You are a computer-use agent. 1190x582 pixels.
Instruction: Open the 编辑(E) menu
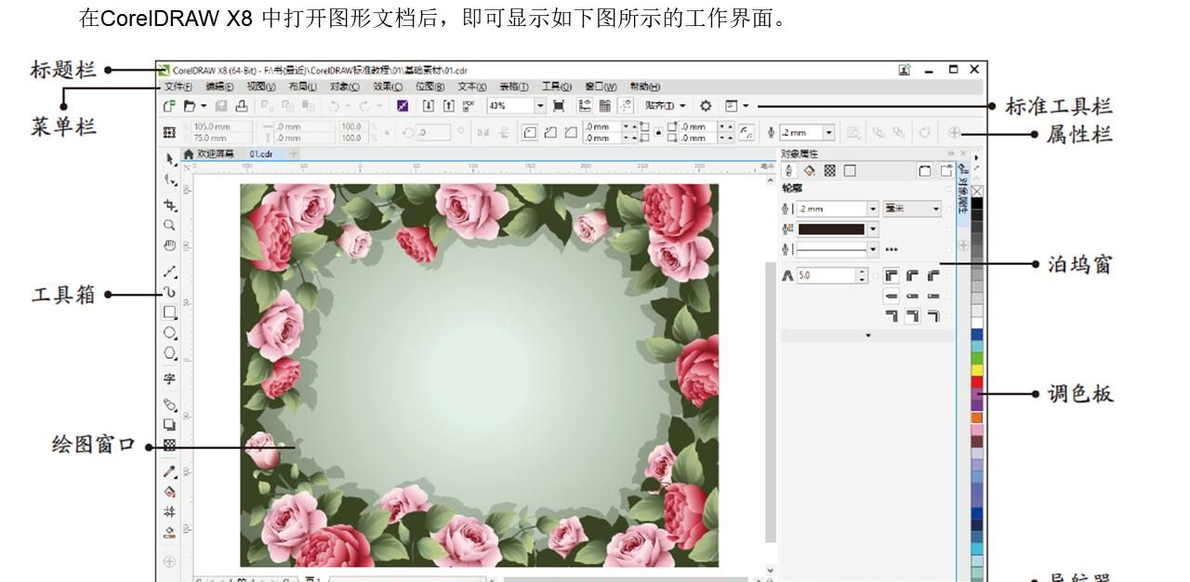click(219, 86)
